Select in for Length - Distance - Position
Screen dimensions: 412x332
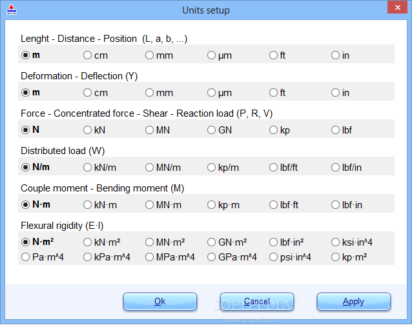tap(340, 55)
